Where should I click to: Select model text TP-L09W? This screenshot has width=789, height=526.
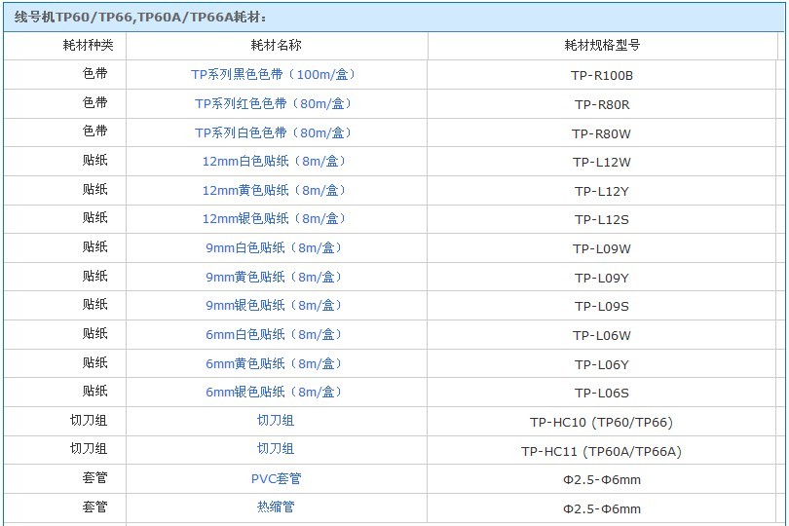[602, 249]
